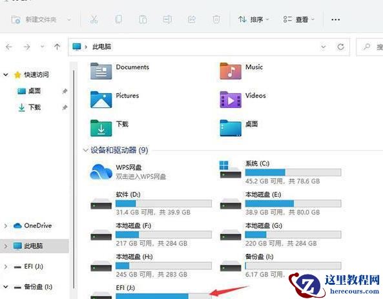Select the blue 桌面 folder icon in main pane
Viewport: 383px width, 299px height.
pyautogui.click(x=231, y=128)
